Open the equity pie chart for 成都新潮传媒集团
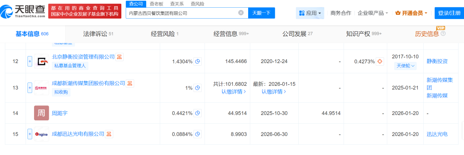 pyautogui.click(x=198, y=88)
